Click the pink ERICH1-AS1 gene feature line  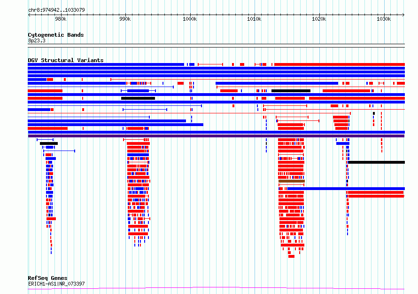click(x=216, y=288)
